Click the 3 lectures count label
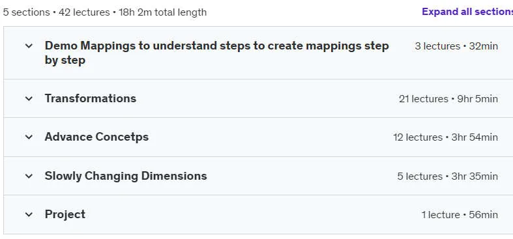 (437, 46)
